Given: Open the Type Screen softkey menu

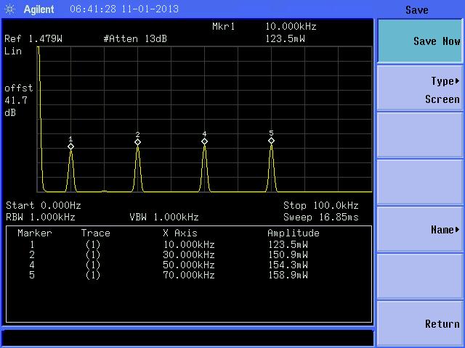Looking at the screenshot, I should pos(420,89).
